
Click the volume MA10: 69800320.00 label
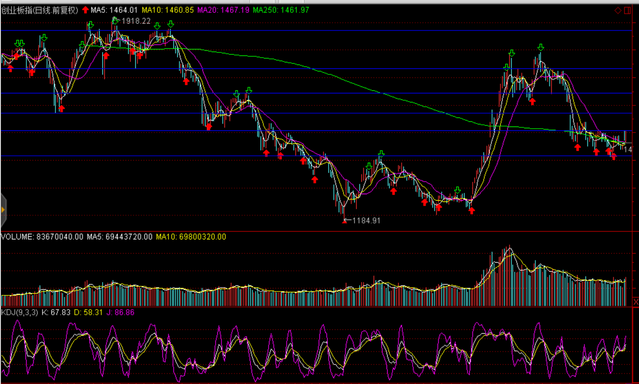191,237
